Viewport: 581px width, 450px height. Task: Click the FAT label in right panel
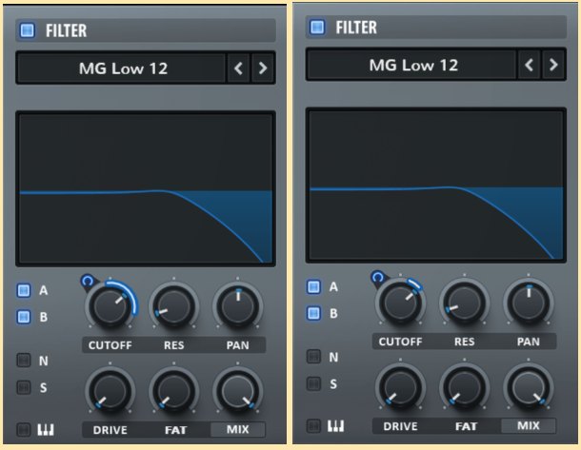tap(466, 426)
